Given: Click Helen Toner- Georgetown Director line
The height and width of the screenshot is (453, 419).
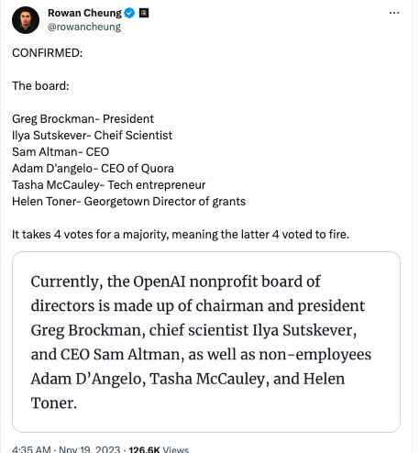Looking at the screenshot, I should point(128,202).
